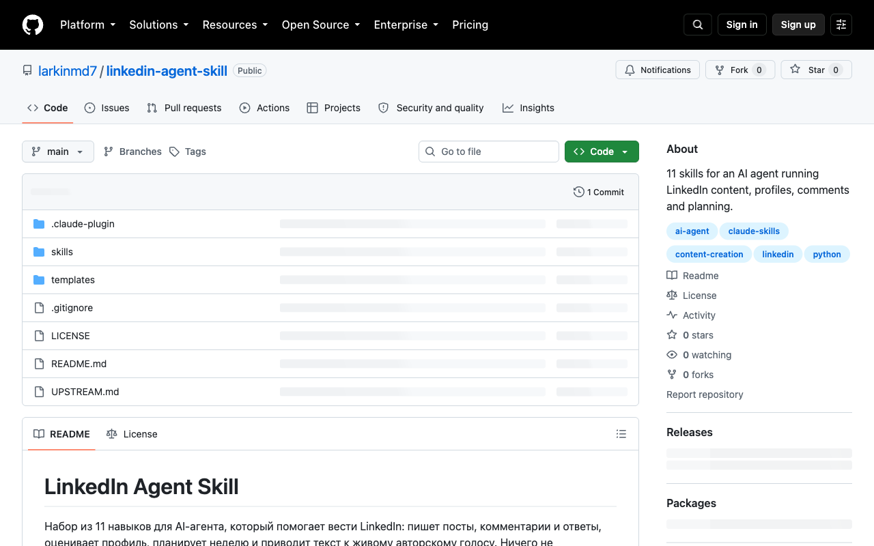Image resolution: width=874 pixels, height=546 pixels.
Task: Click the LICENSE file icon
Action: tap(39, 336)
